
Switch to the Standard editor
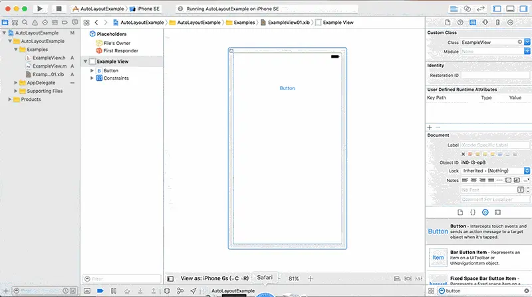coord(454,9)
